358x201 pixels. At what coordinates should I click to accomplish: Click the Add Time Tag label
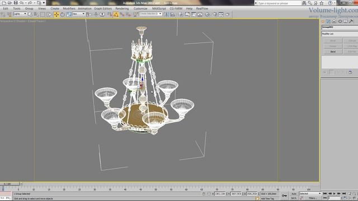[x=267, y=199]
